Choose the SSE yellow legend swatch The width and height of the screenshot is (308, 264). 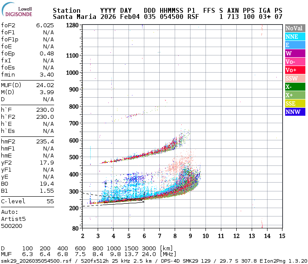tap(295, 103)
